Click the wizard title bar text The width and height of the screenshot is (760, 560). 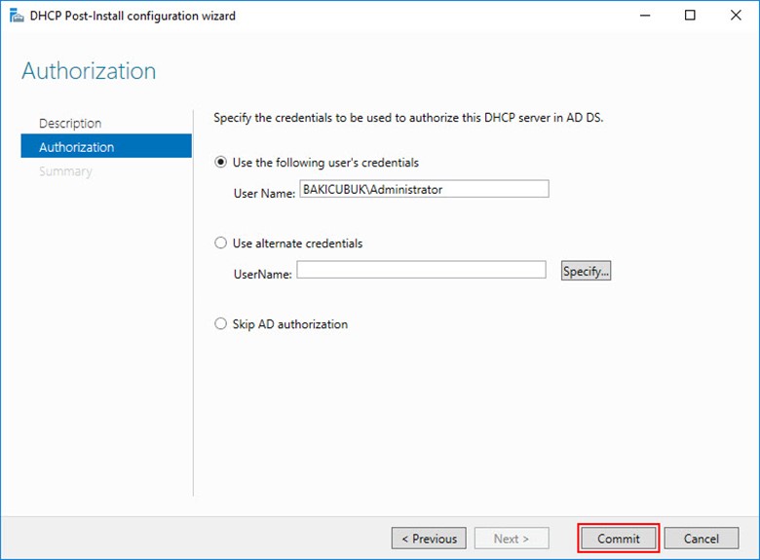pyautogui.click(x=133, y=16)
